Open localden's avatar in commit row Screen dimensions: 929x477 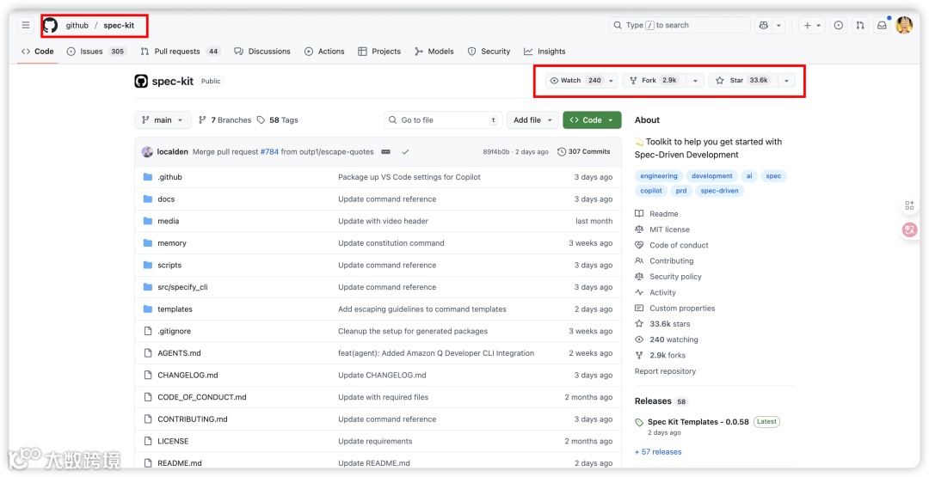(x=148, y=152)
